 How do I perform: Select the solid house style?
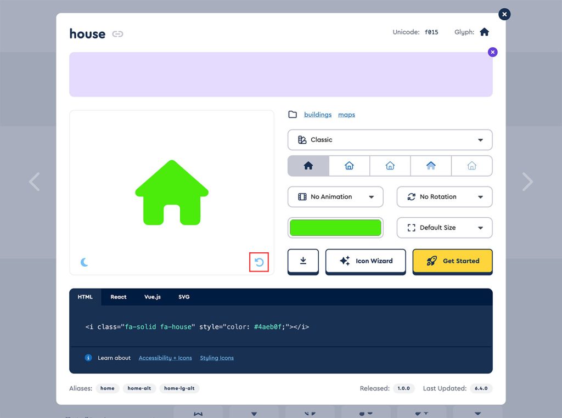[308, 166]
